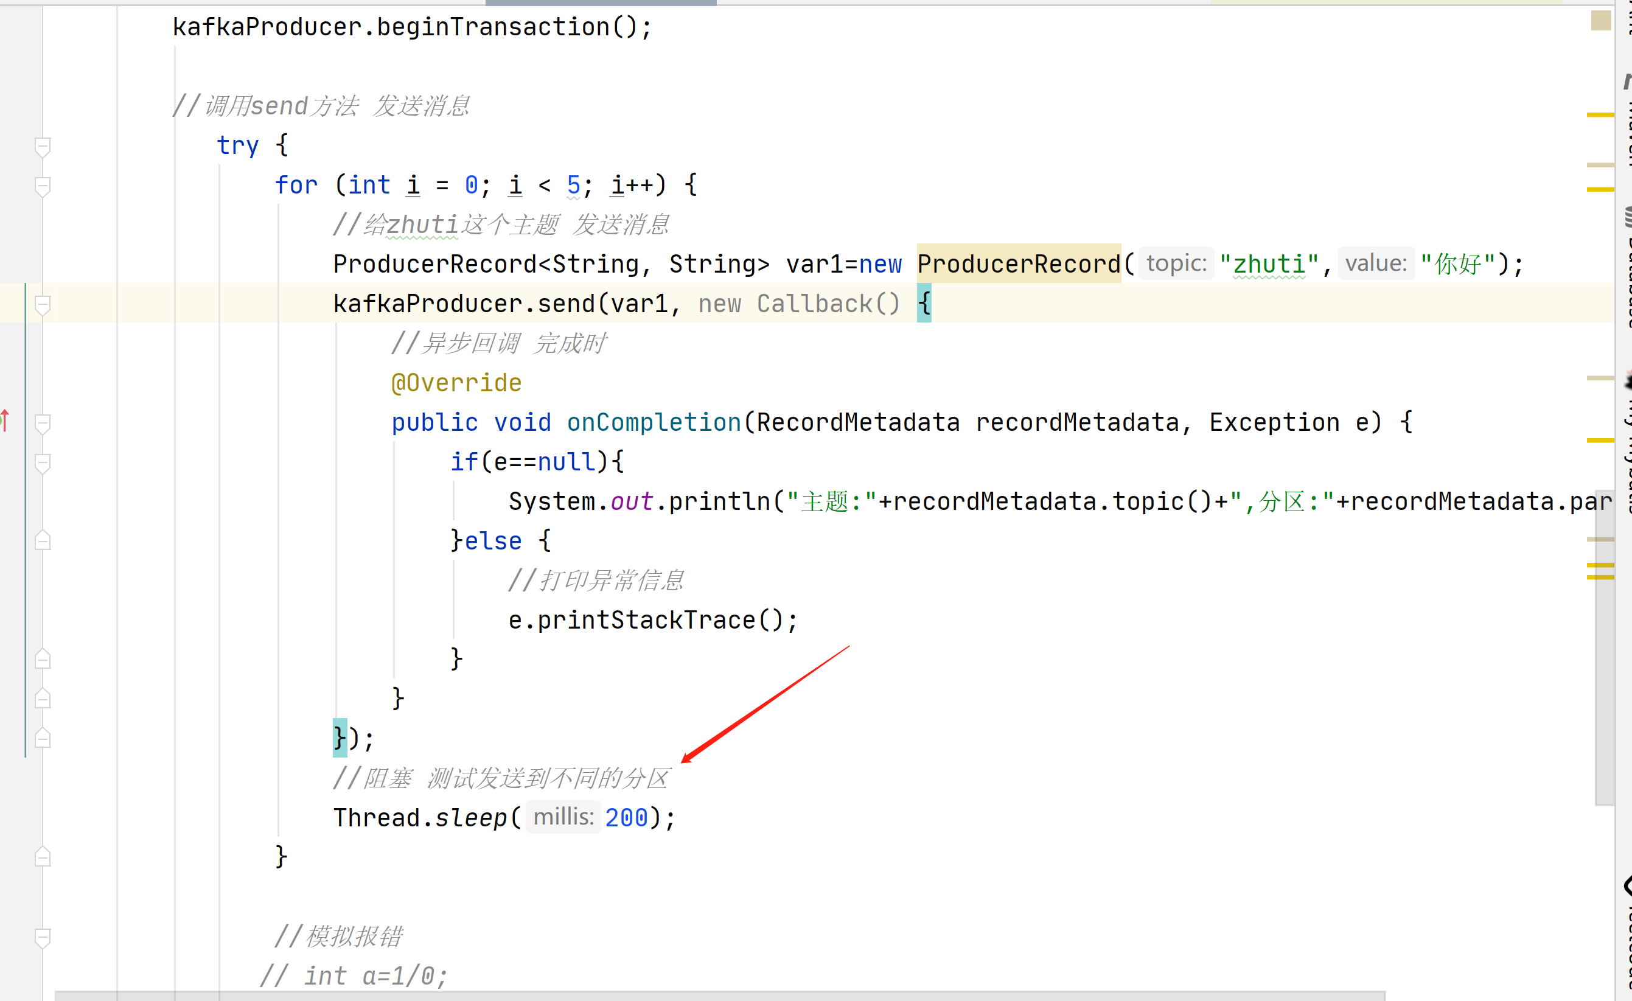1632x1001 pixels.
Task: Open the Maven tool window icon
Action: click(1627, 81)
